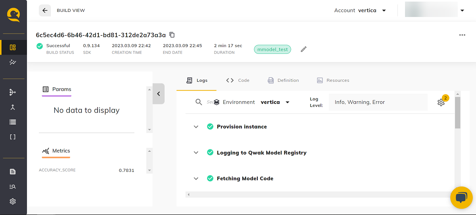Screen dimensions: 476x215
Task: Click the creation time 2023.03.09 22:42
Action: click(x=131, y=45)
